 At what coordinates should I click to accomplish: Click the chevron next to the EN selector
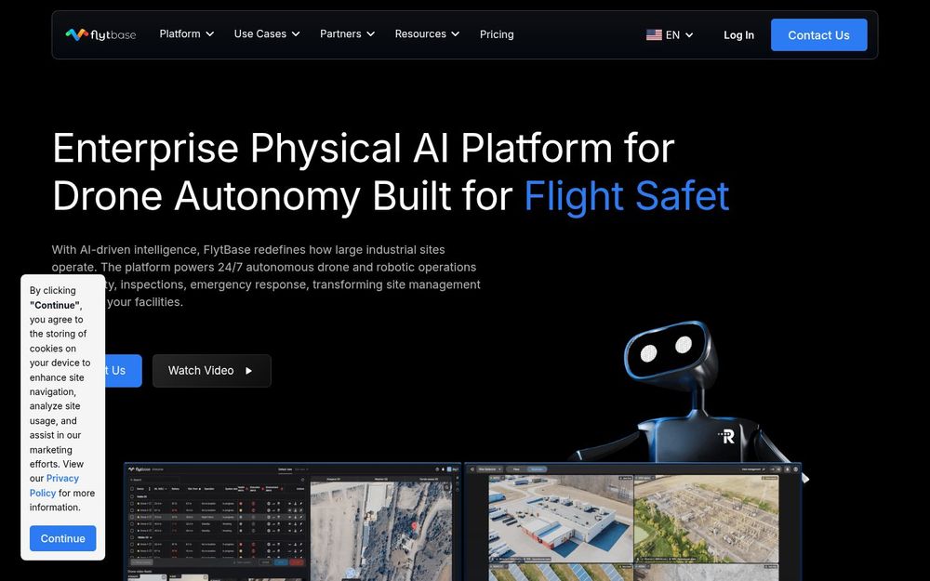tap(687, 33)
